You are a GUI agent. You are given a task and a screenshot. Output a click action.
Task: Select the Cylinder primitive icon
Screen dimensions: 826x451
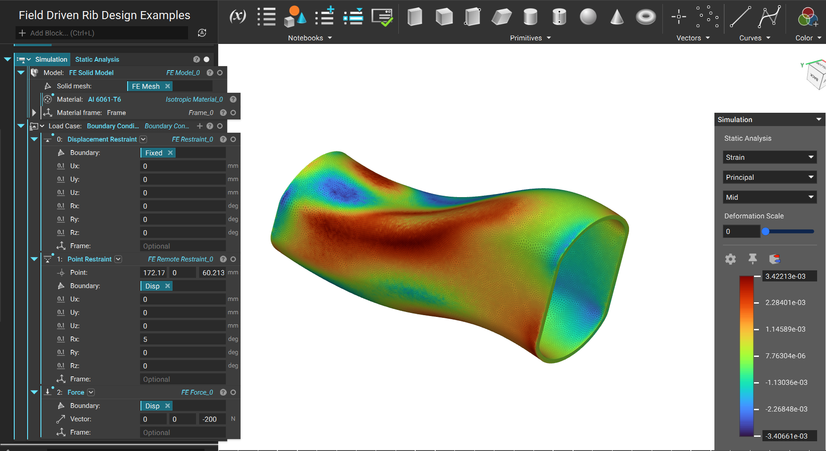point(530,17)
